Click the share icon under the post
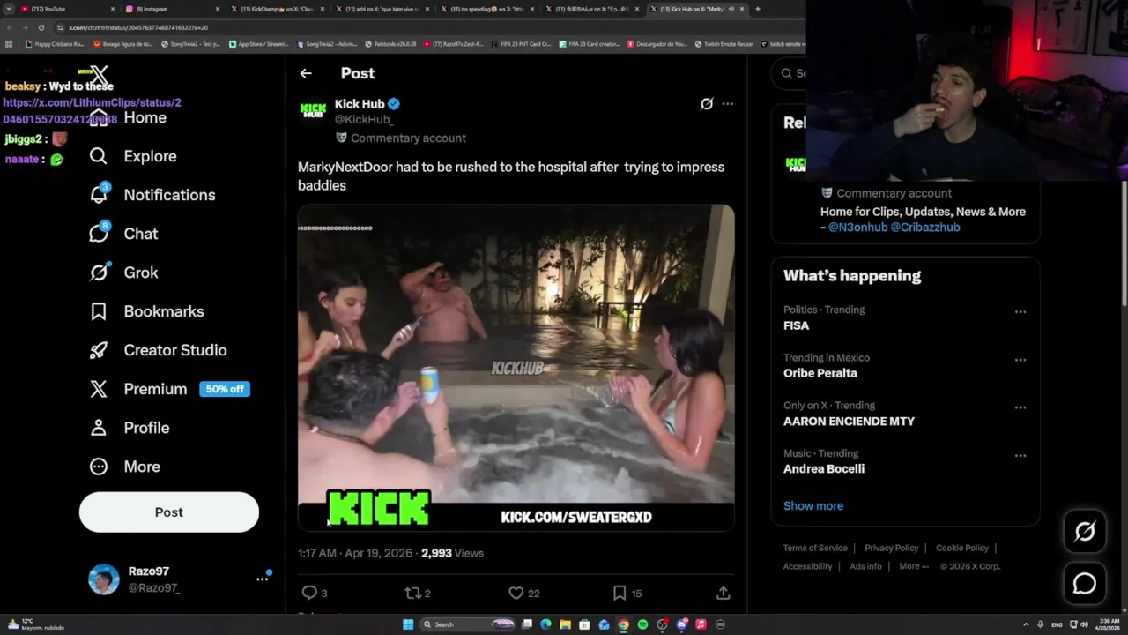This screenshot has height=635, width=1128. click(x=723, y=593)
